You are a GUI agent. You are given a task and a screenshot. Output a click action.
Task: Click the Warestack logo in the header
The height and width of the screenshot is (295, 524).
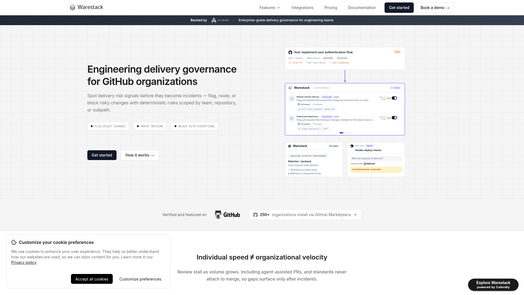tap(86, 7)
